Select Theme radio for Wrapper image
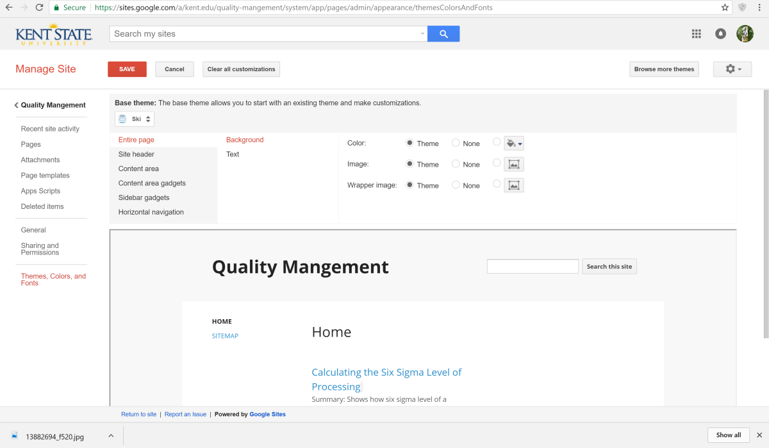The image size is (769, 448). tap(410, 185)
